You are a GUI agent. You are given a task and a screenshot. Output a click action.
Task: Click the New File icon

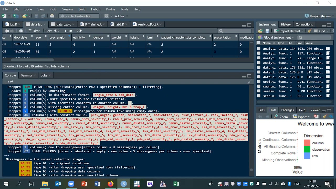[x=4, y=16]
